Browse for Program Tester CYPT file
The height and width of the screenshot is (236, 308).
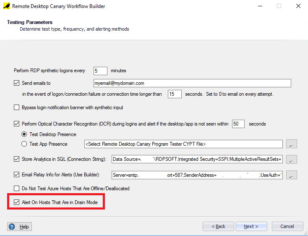292,144
